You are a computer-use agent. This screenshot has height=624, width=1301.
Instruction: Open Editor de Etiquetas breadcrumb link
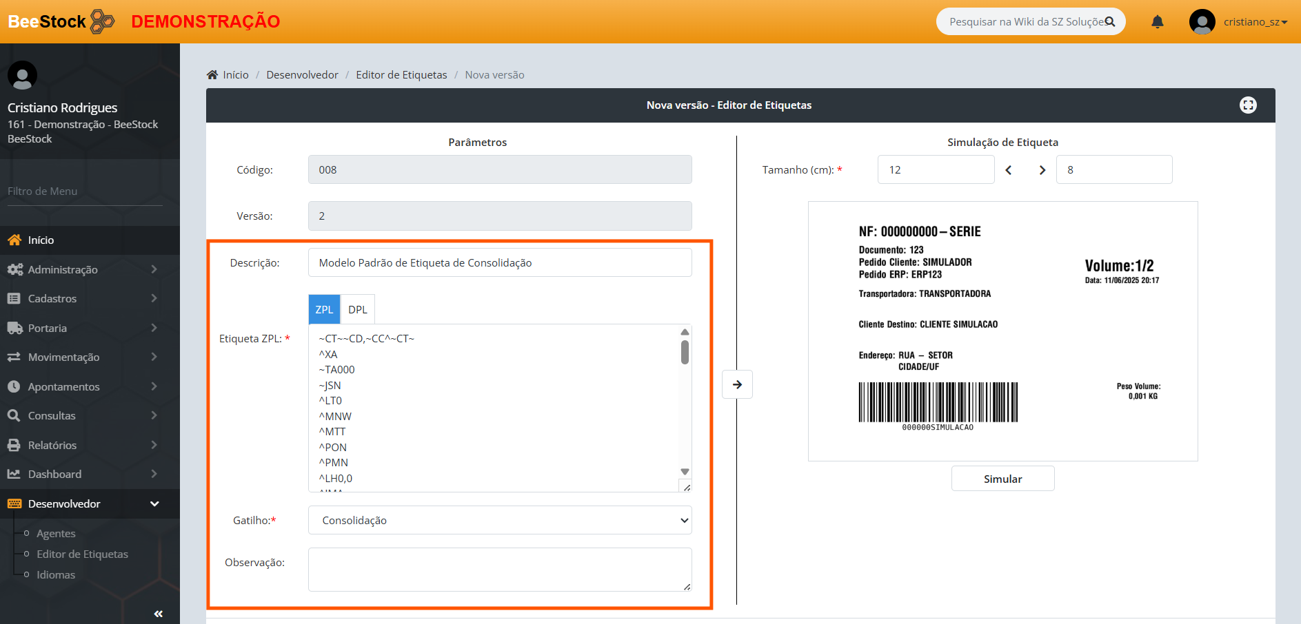point(401,75)
